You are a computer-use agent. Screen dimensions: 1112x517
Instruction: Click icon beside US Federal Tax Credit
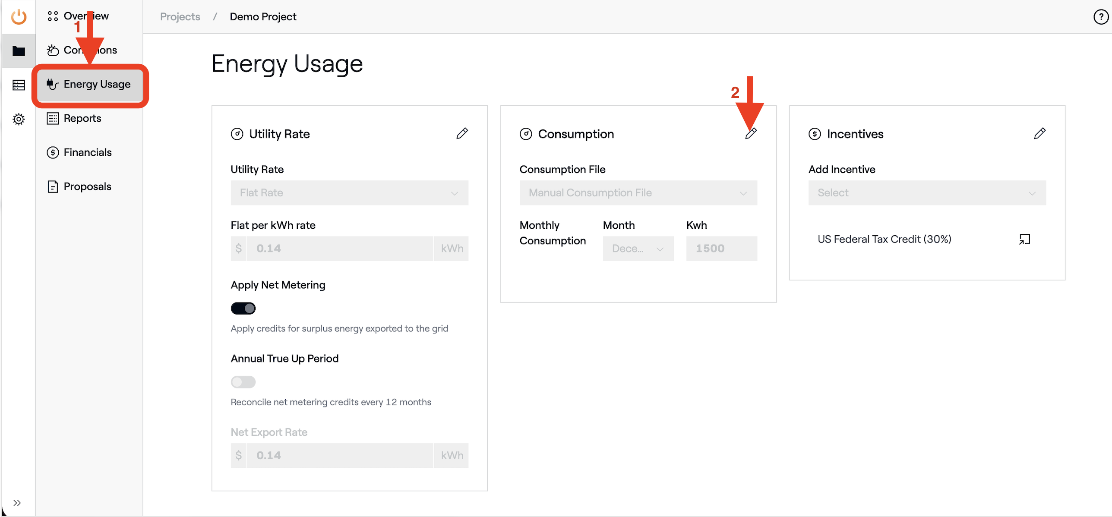pyautogui.click(x=1024, y=239)
